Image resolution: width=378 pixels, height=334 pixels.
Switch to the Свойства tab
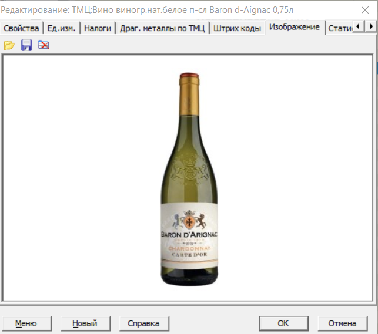coord(21,28)
